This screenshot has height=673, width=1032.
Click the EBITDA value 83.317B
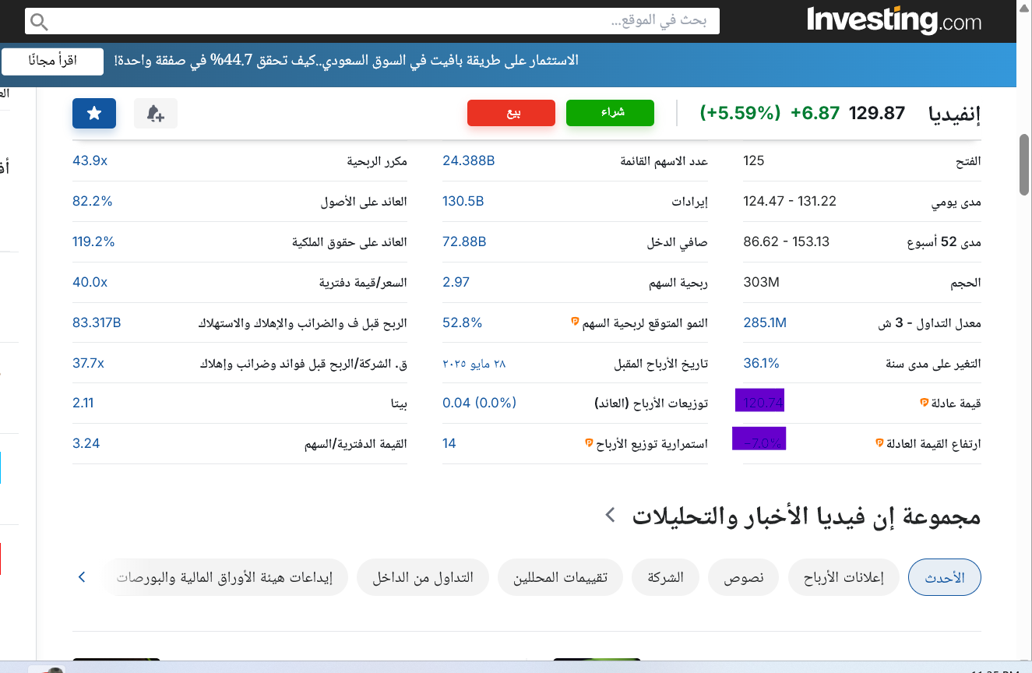coord(97,322)
